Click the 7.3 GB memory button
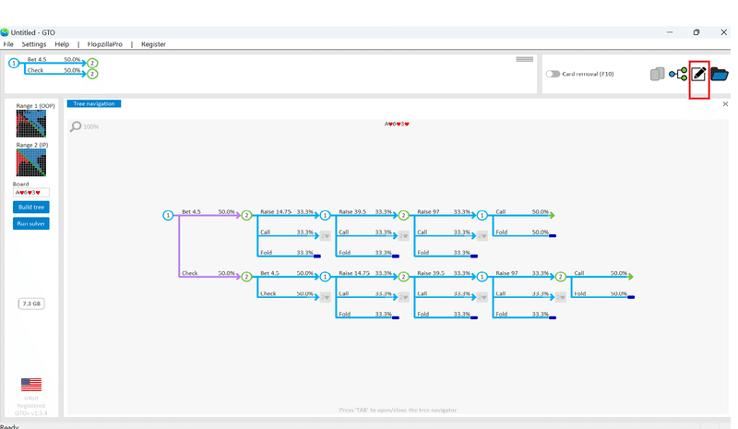Screen dimensions: 738x429 pyautogui.click(x=31, y=304)
